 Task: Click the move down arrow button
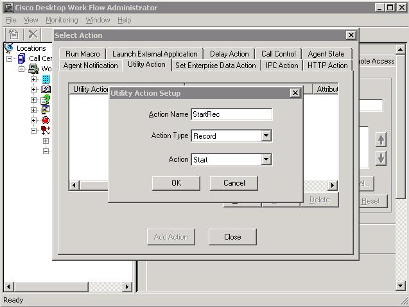coord(381,159)
